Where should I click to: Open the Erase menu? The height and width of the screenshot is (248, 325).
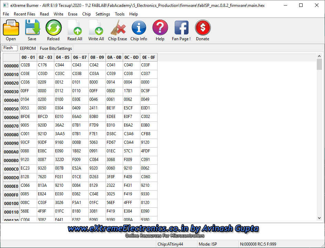tap(73, 14)
